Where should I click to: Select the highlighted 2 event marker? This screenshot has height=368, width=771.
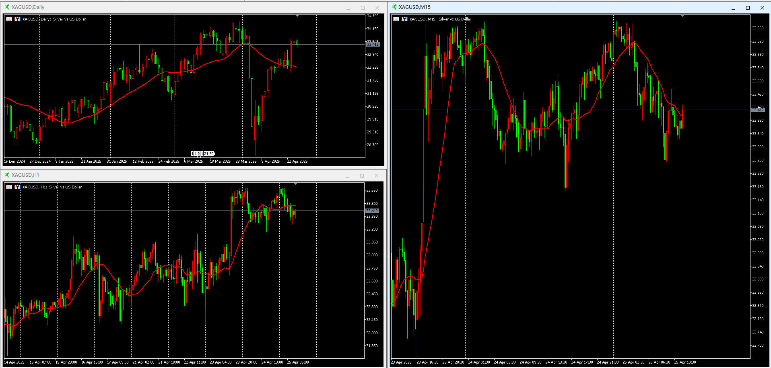(x=199, y=153)
